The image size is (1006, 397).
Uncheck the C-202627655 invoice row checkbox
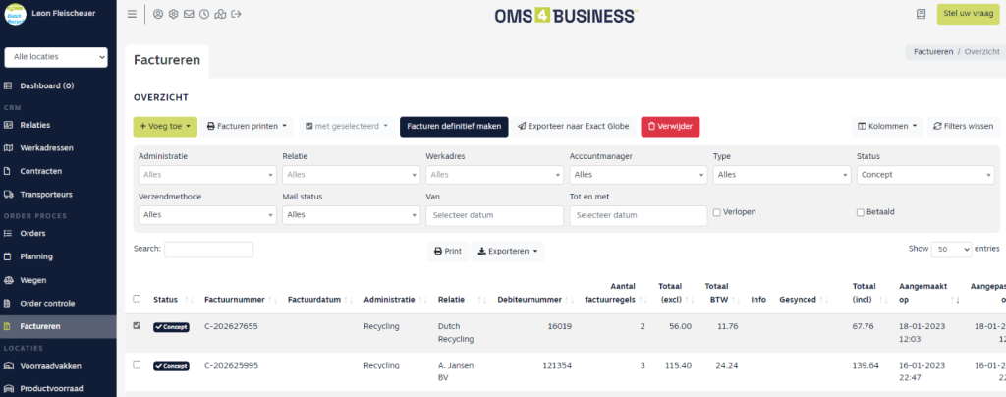[137, 325]
